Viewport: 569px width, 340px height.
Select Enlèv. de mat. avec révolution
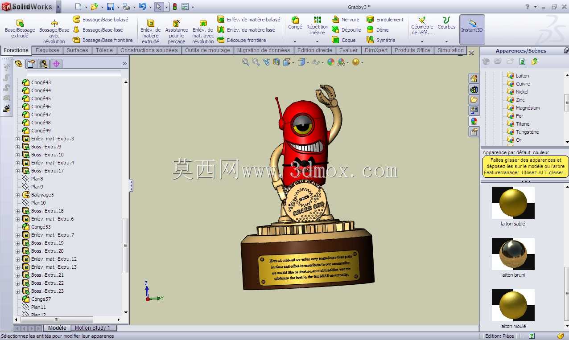coord(203,32)
